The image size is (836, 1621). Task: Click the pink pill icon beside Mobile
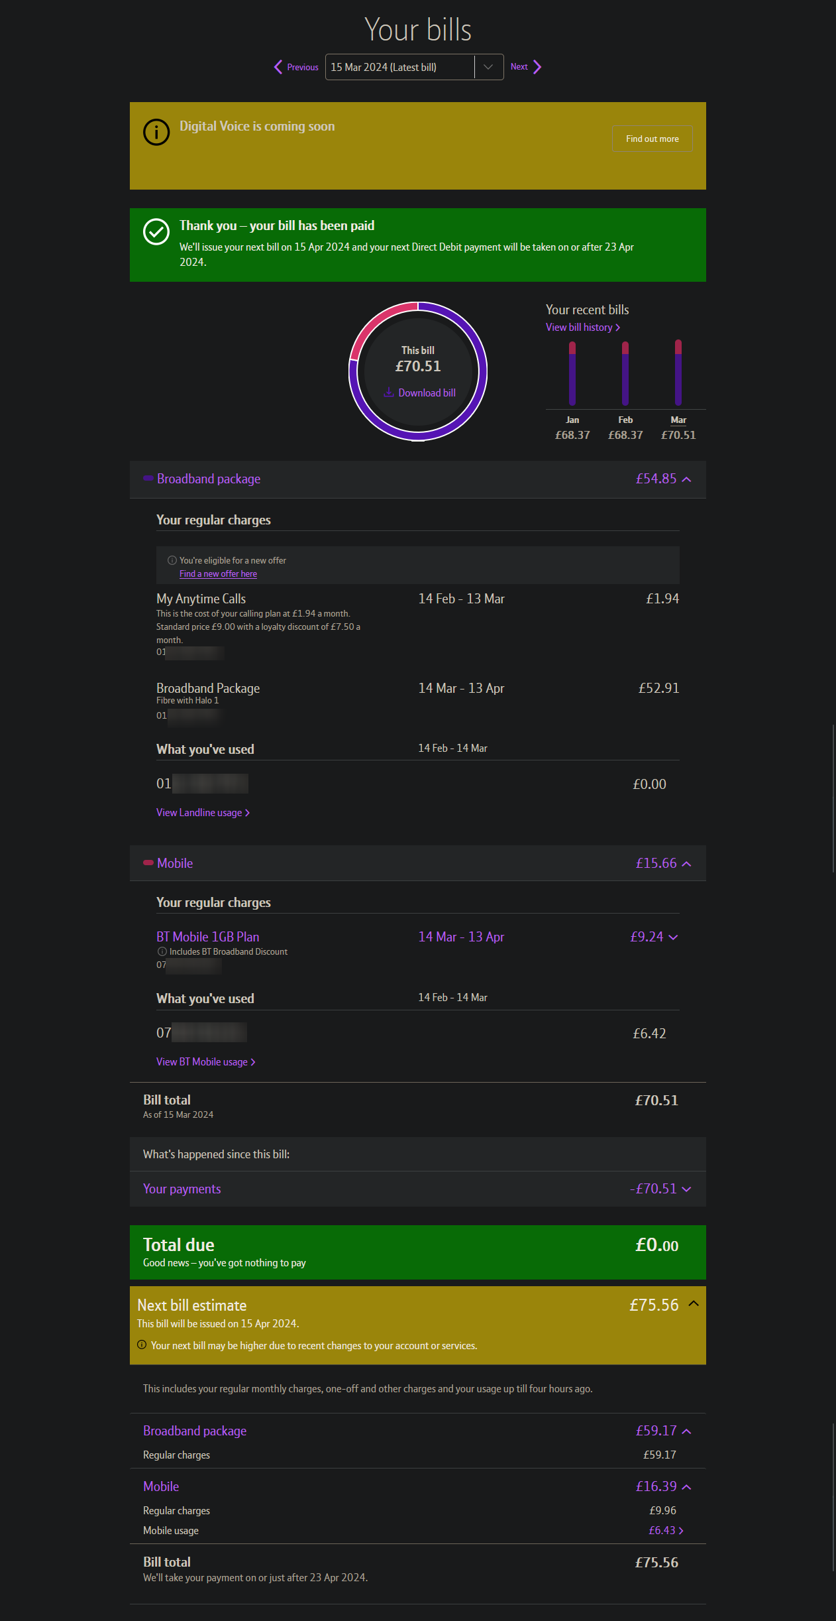tap(148, 863)
